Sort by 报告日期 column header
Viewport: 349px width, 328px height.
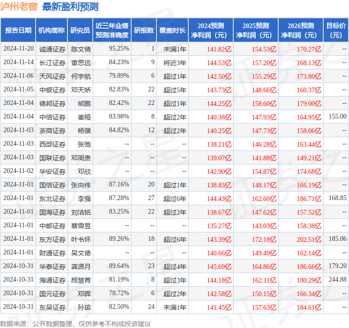pyautogui.click(x=18, y=30)
